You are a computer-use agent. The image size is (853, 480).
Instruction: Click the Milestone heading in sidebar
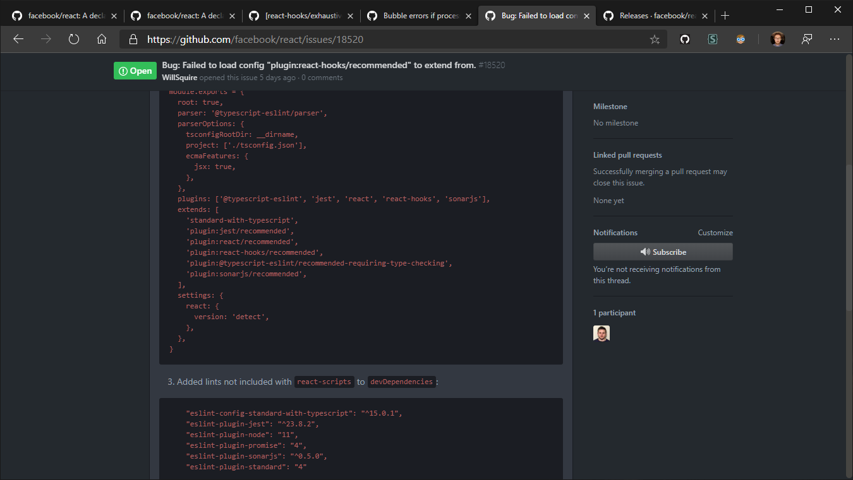click(610, 107)
